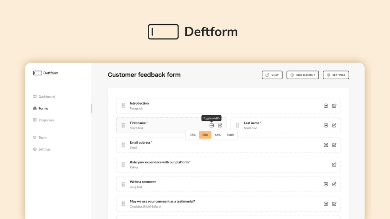Click the Email address drag handle
Screen dimensions: 390x219
click(123, 145)
